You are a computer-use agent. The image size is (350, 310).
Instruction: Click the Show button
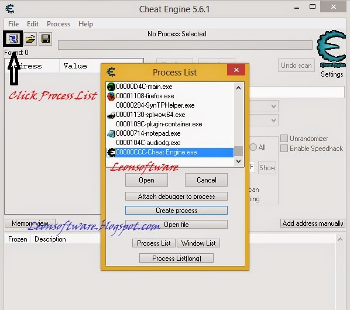(267, 168)
